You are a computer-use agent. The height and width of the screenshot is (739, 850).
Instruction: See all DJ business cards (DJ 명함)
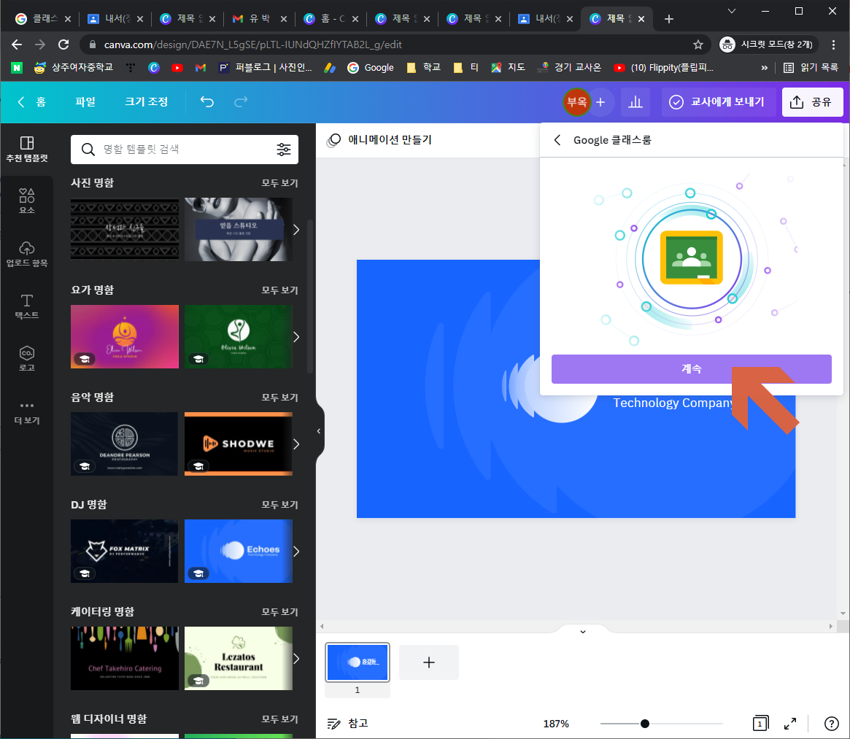pyautogui.click(x=279, y=505)
